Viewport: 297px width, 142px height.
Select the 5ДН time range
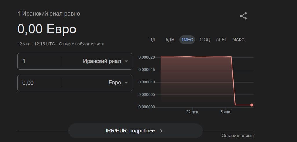point(170,40)
